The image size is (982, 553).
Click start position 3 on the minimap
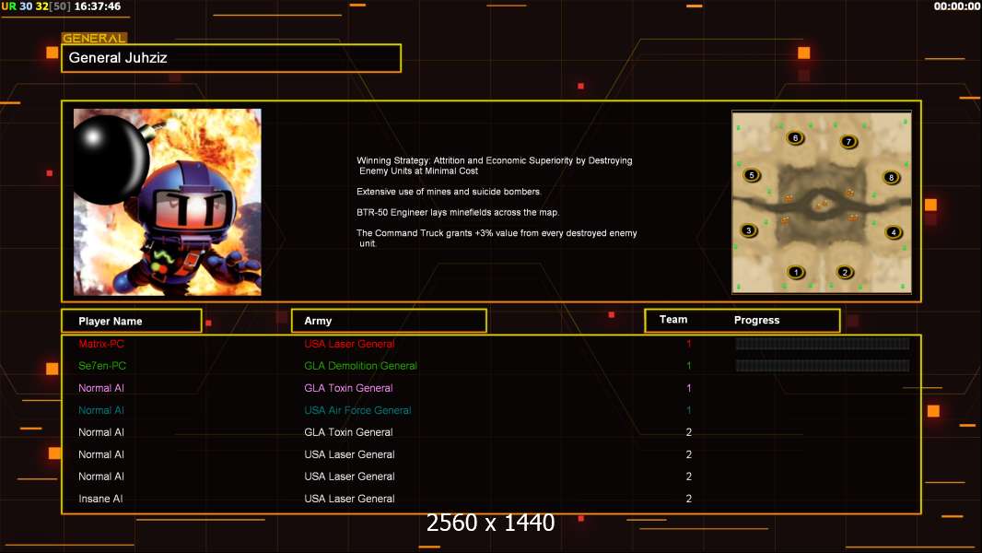[x=748, y=230]
